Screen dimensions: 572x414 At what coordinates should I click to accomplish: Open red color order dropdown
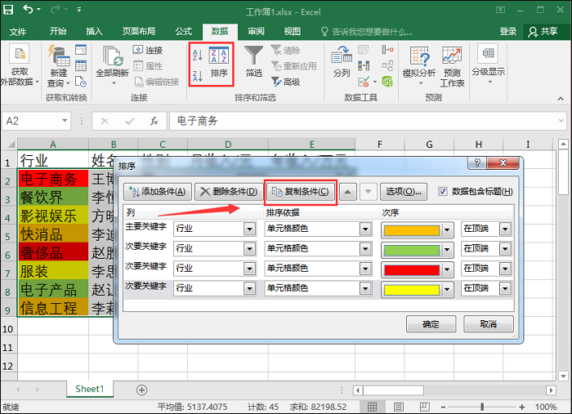tap(447, 270)
